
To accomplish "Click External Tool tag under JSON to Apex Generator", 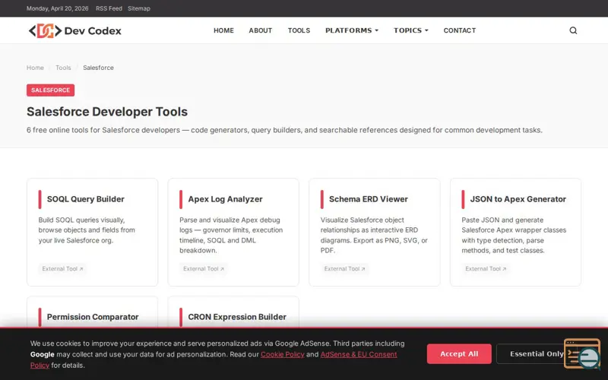I will [x=486, y=269].
